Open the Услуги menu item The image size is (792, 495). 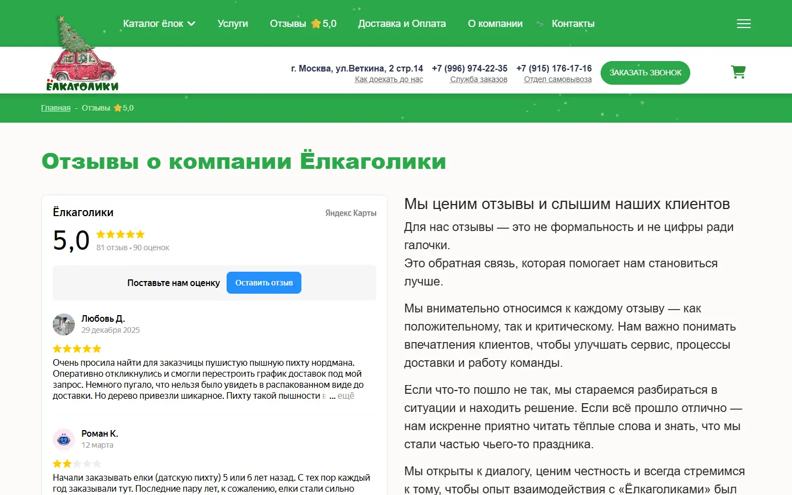(233, 24)
